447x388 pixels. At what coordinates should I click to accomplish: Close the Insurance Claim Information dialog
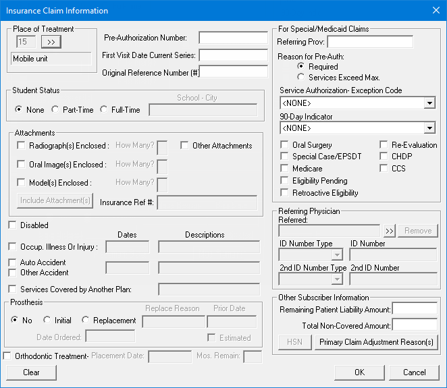[x=435, y=10]
